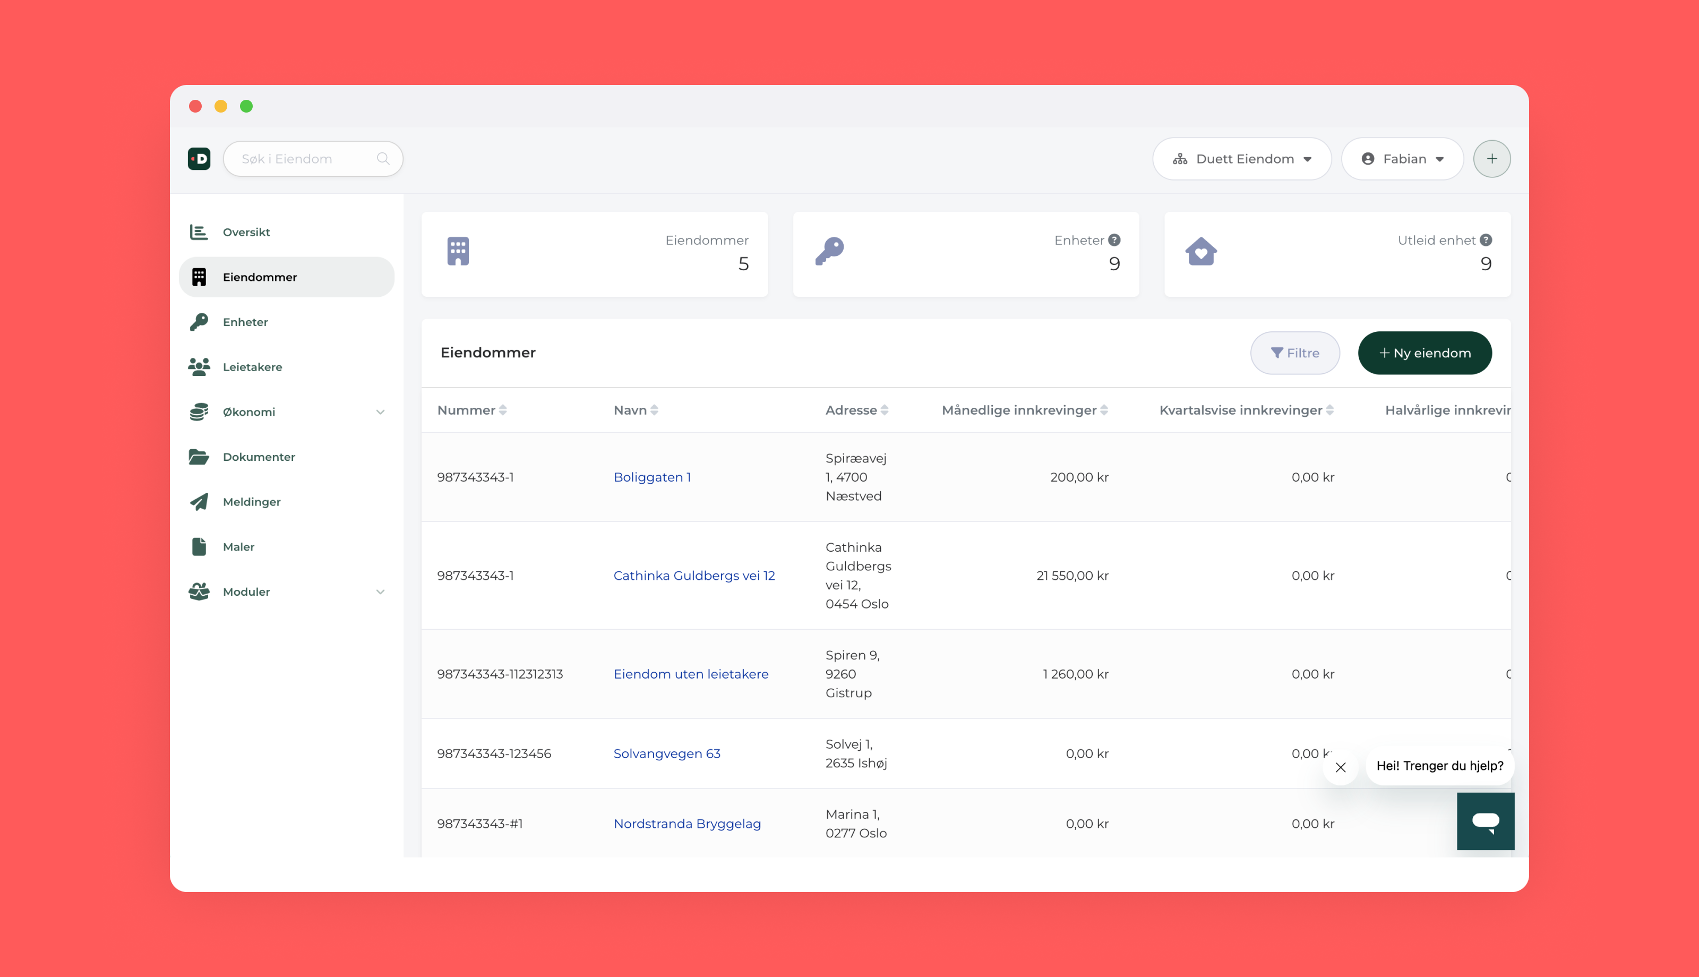Click the search magnifier icon
Image resolution: width=1699 pixels, height=977 pixels.
(383, 159)
